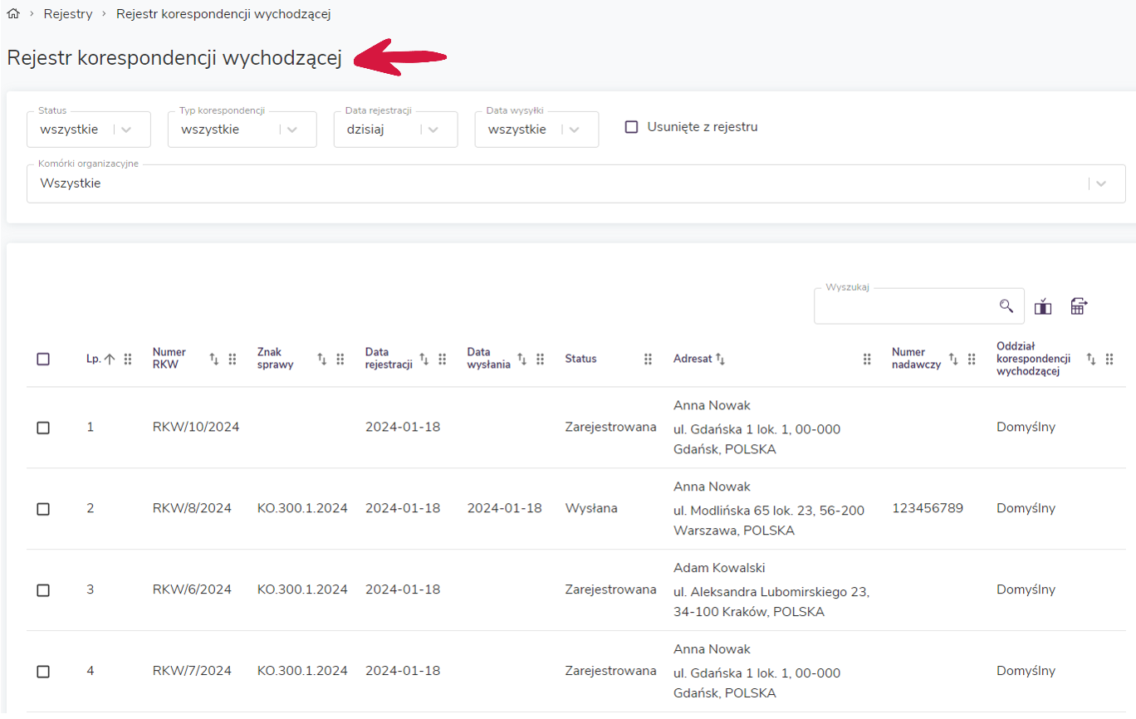Viewport: 1136px width, 719px height.
Task: Open the Data rejestracji dropdown
Action: click(433, 130)
